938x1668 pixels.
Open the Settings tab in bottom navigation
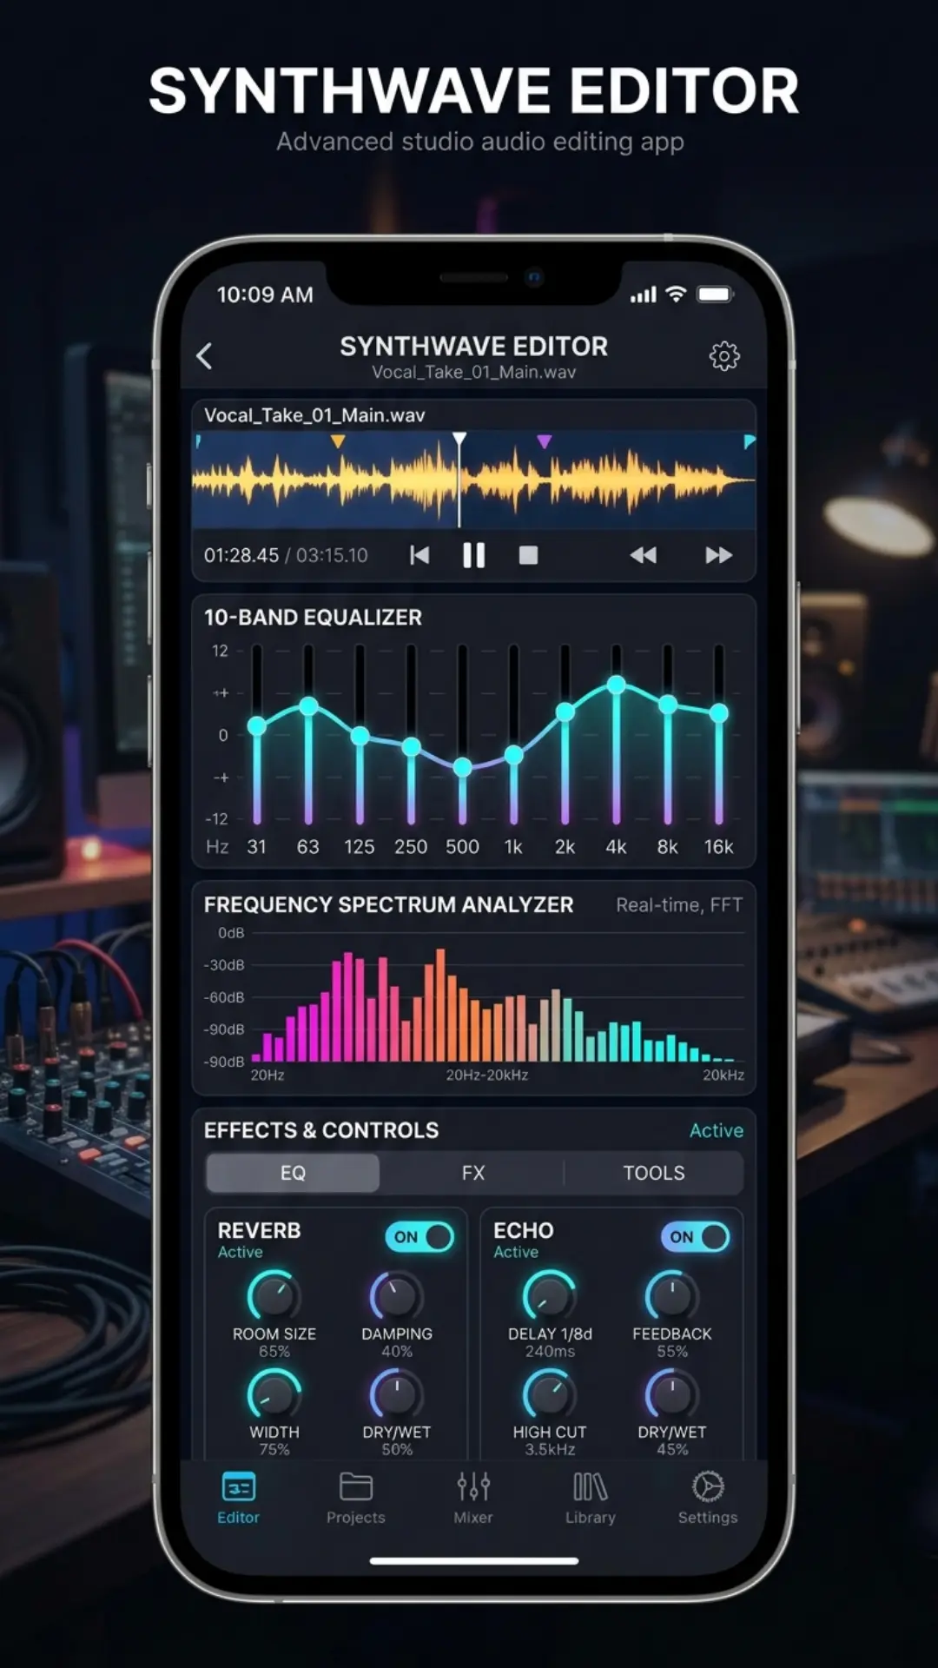pyautogui.click(x=708, y=1499)
